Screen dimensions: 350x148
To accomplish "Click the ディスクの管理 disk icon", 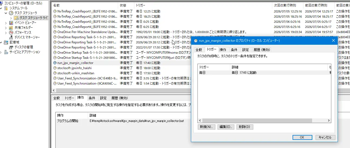I will [11, 47].
